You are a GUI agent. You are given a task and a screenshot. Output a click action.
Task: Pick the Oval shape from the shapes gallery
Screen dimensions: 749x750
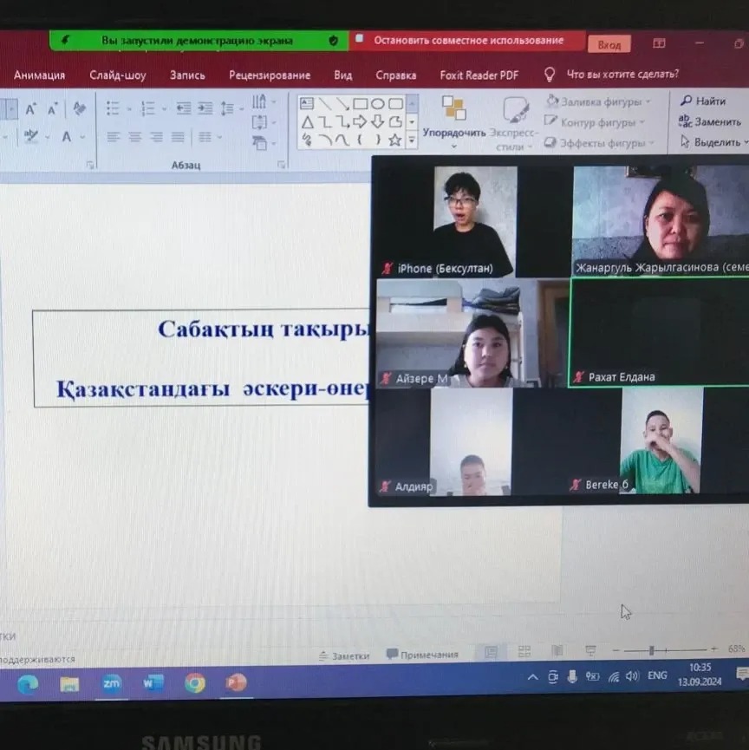click(x=378, y=103)
